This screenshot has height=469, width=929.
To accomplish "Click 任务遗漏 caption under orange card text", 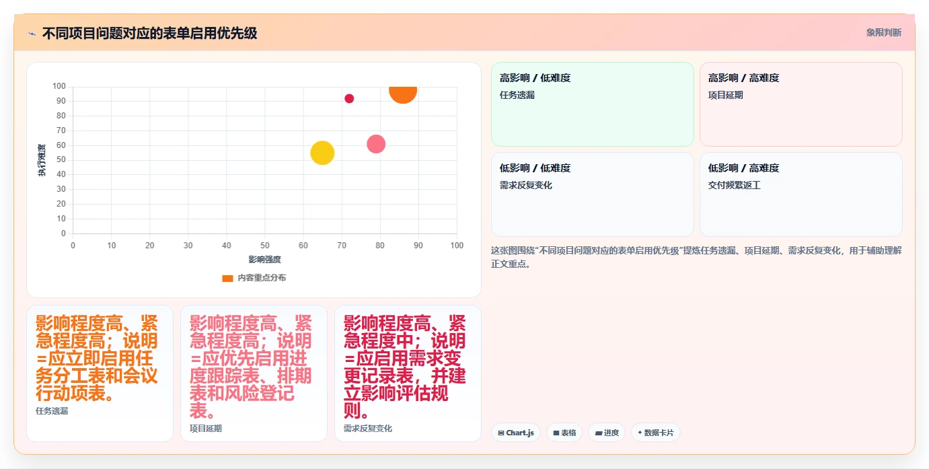I will 52,410.
